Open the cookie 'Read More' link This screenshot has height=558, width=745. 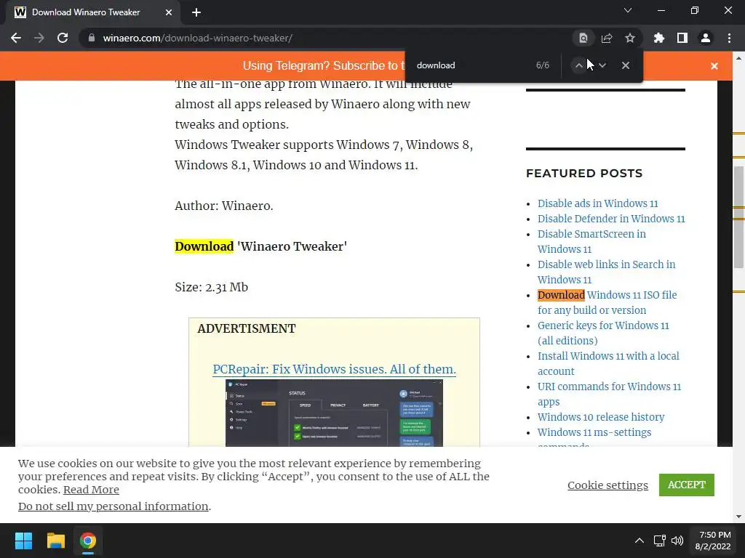tap(91, 490)
